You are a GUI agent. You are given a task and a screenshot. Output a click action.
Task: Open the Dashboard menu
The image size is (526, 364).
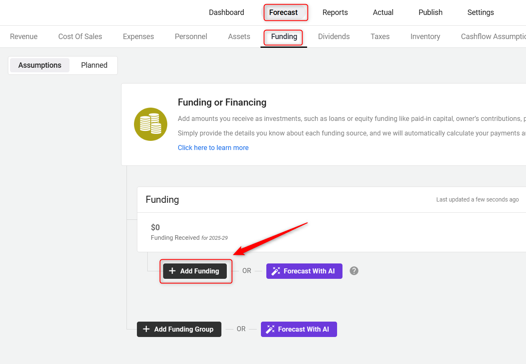[226, 12]
